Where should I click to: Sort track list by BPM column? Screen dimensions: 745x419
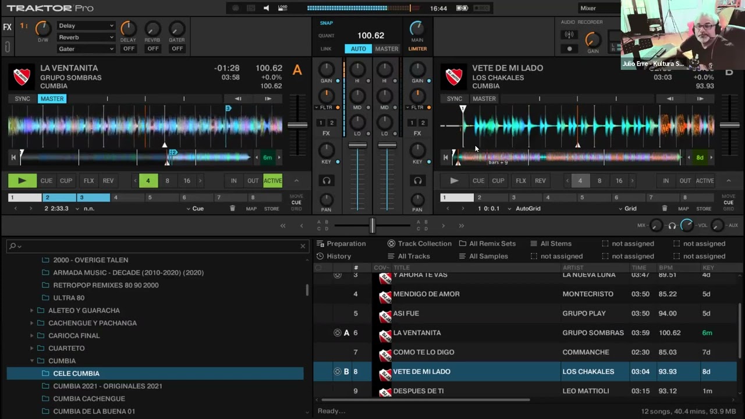click(665, 268)
